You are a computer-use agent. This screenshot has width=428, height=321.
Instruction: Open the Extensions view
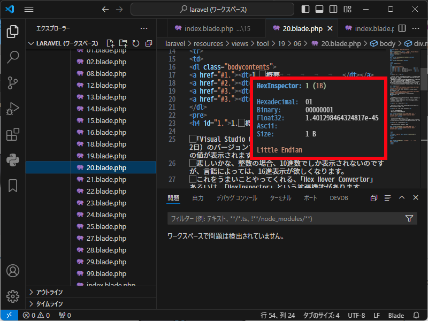click(x=12, y=134)
